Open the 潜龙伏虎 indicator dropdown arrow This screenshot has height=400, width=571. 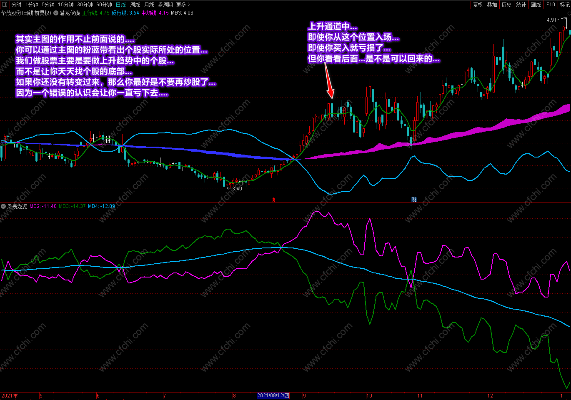pyautogui.click(x=56, y=13)
